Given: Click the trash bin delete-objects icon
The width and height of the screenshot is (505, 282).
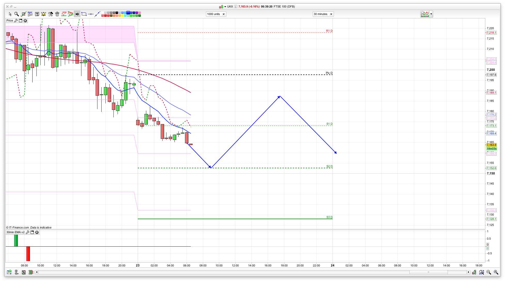Looking at the screenshot, I should click(57, 14).
